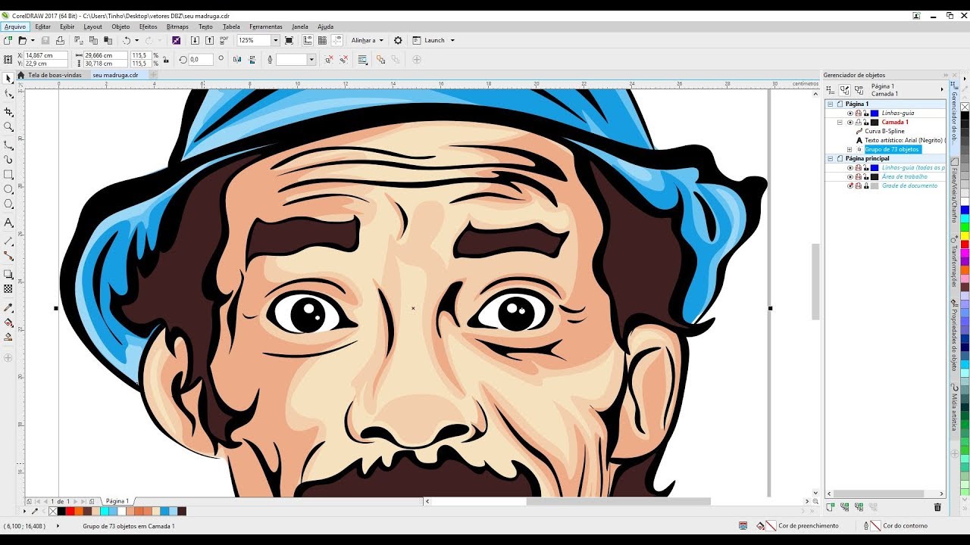This screenshot has height=545, width=970.
Task: Click the Print icon
Action: [60, 40]
